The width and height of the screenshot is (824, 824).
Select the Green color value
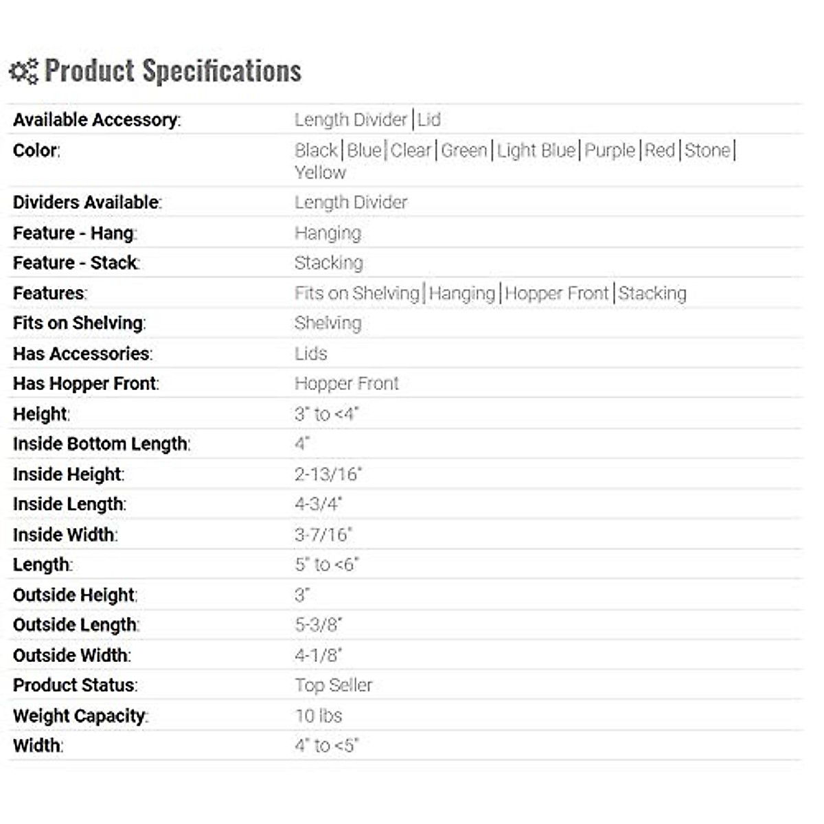pos(463,150)
